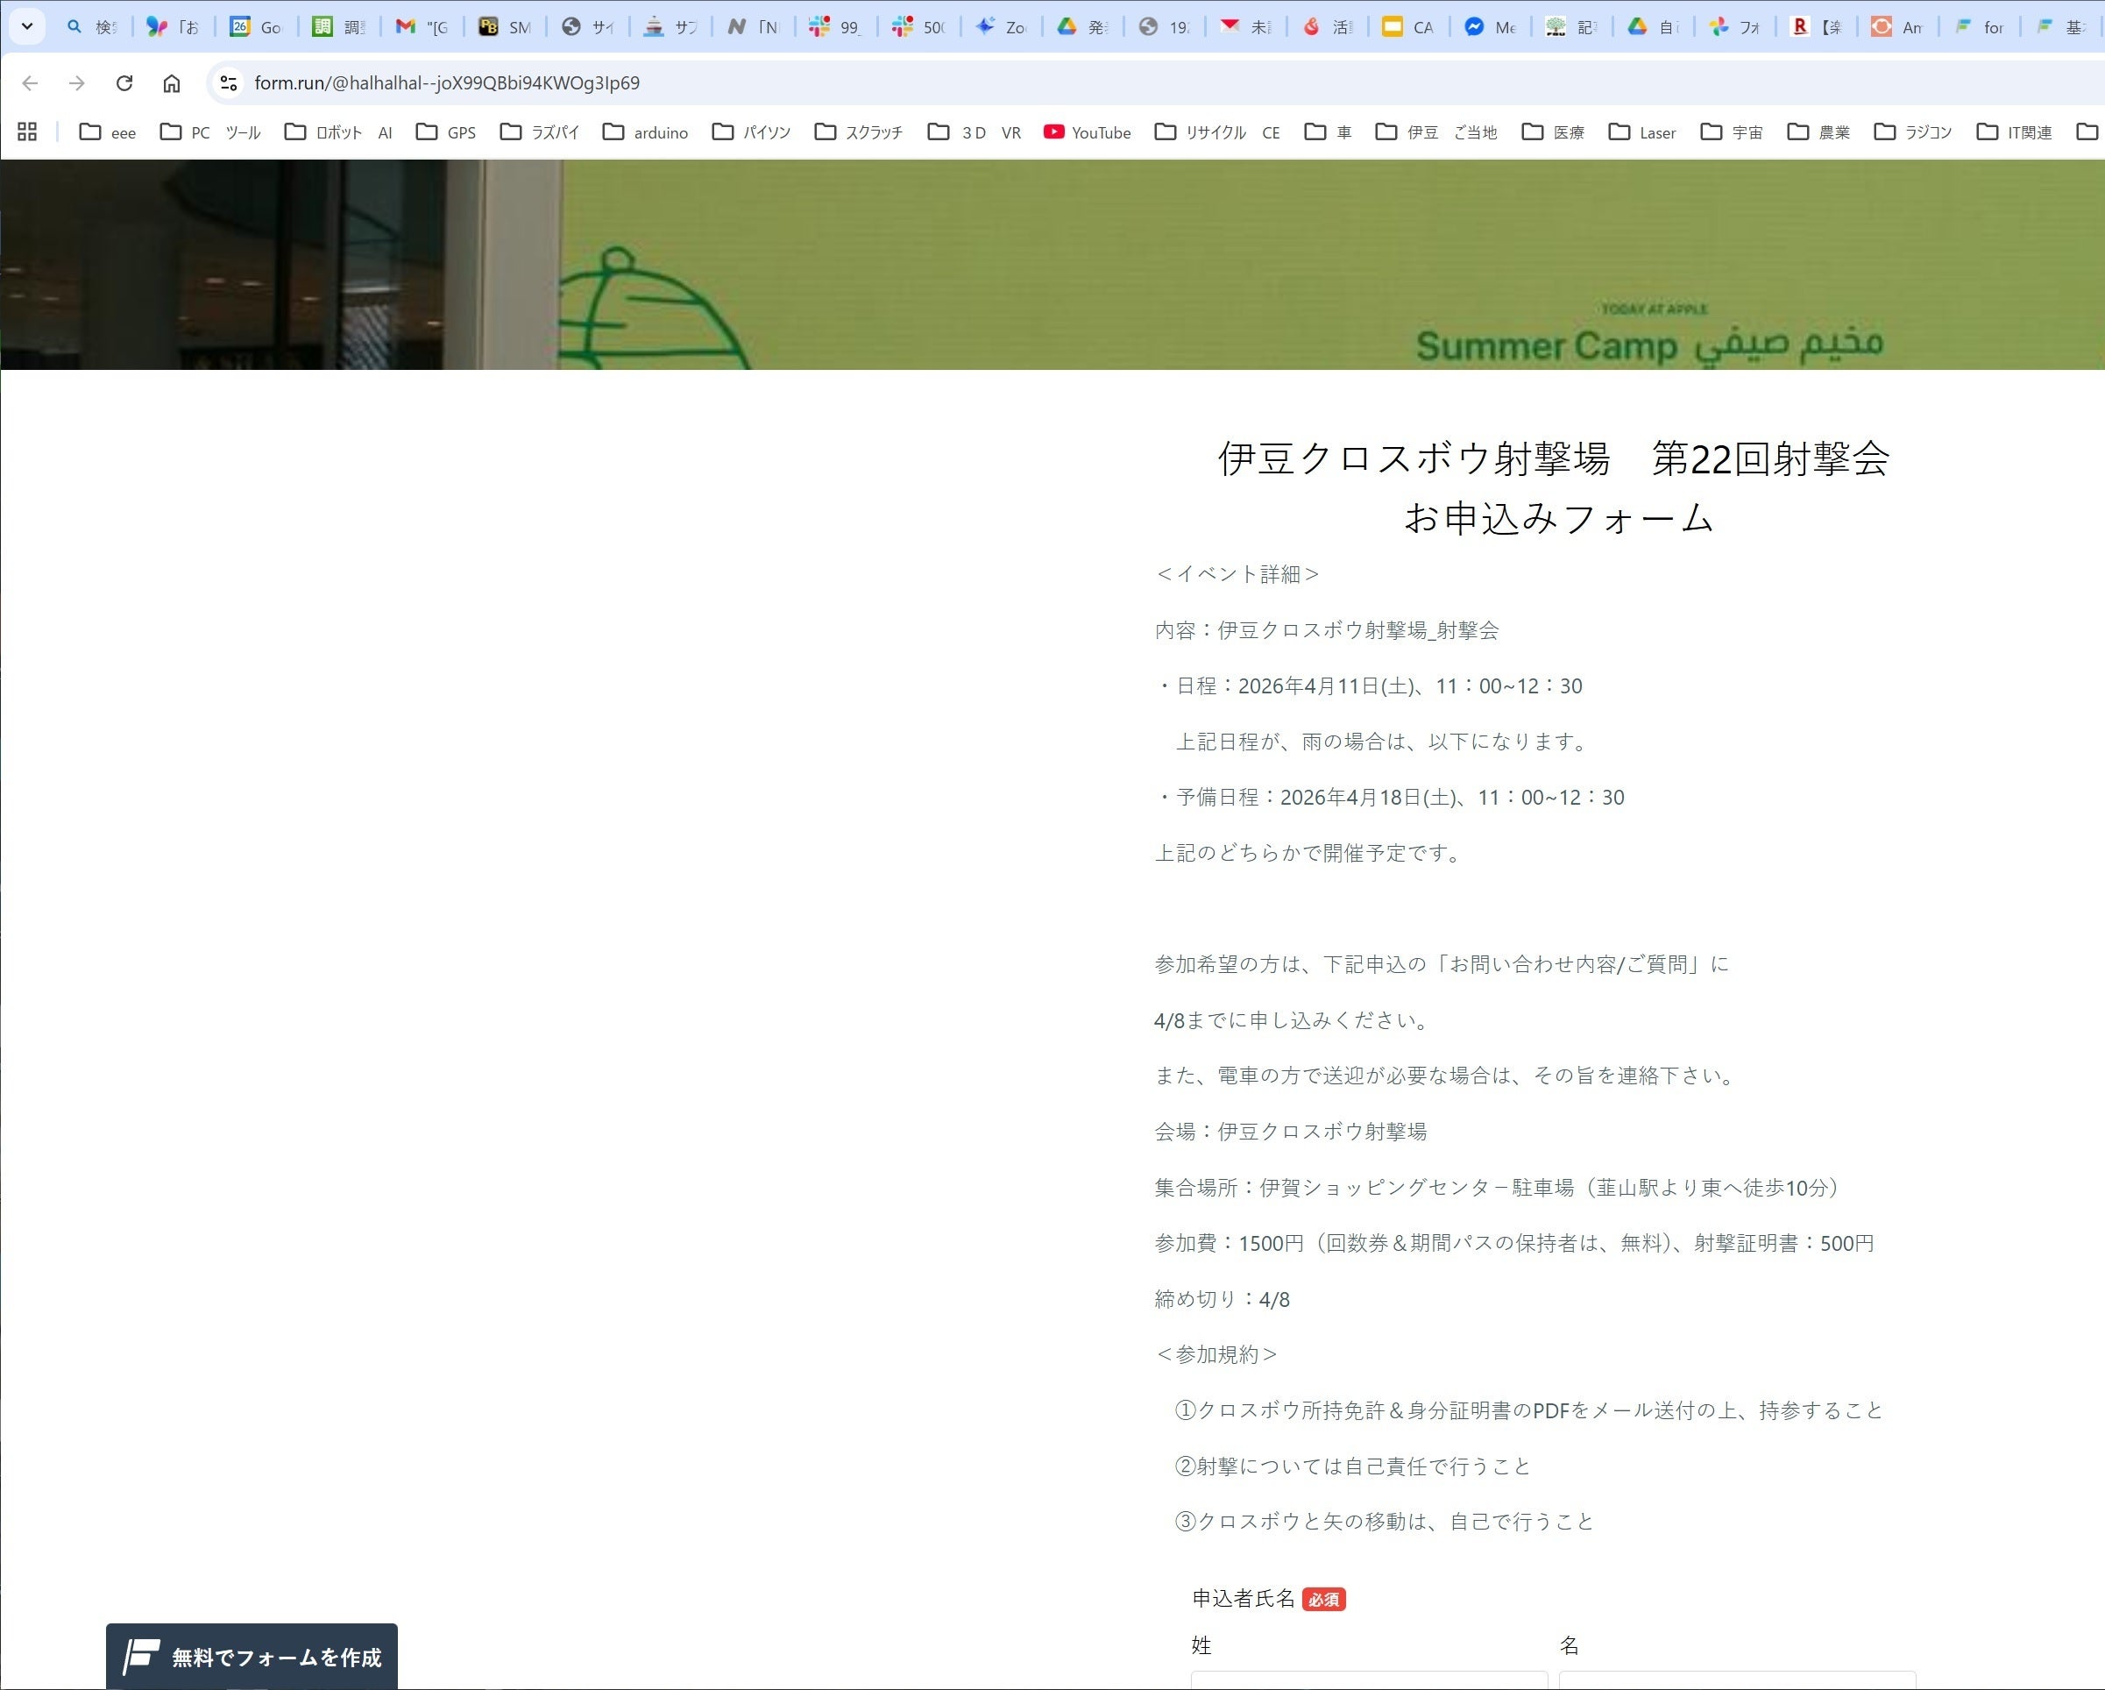Switch to the Messenger tab

(1490, 27)
